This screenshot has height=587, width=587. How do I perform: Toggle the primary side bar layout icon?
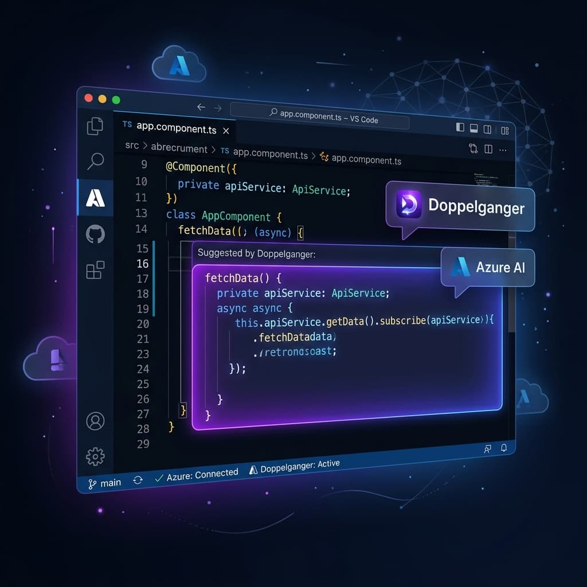point(460,127)
